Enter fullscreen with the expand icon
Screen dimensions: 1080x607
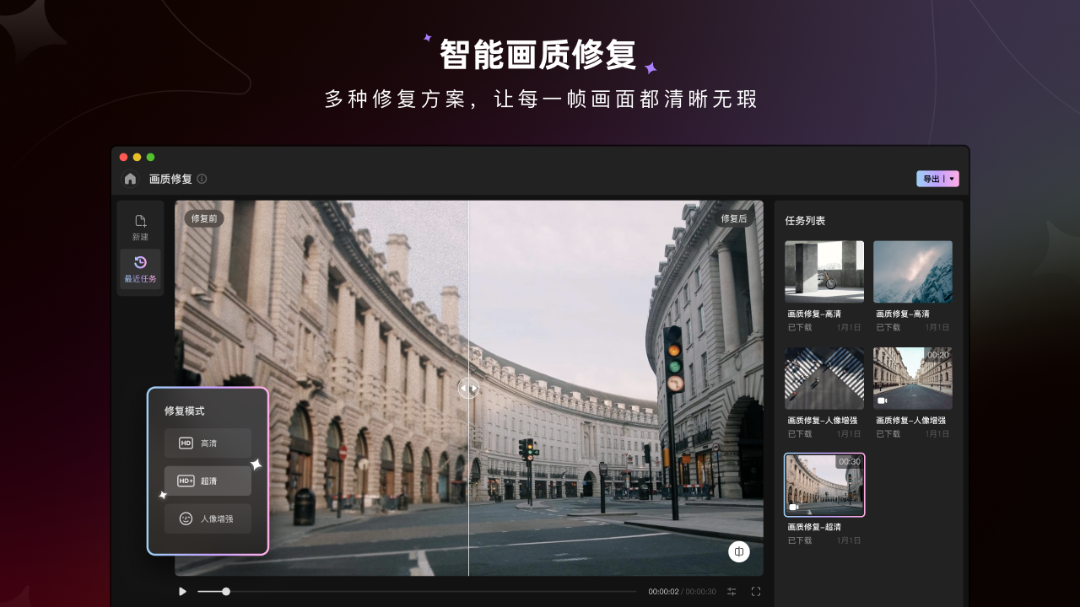click(755, 592)
